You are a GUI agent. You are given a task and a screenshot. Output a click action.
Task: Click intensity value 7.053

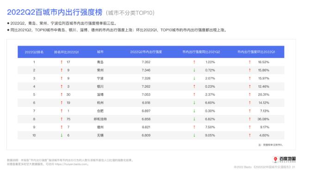(146, 94)
